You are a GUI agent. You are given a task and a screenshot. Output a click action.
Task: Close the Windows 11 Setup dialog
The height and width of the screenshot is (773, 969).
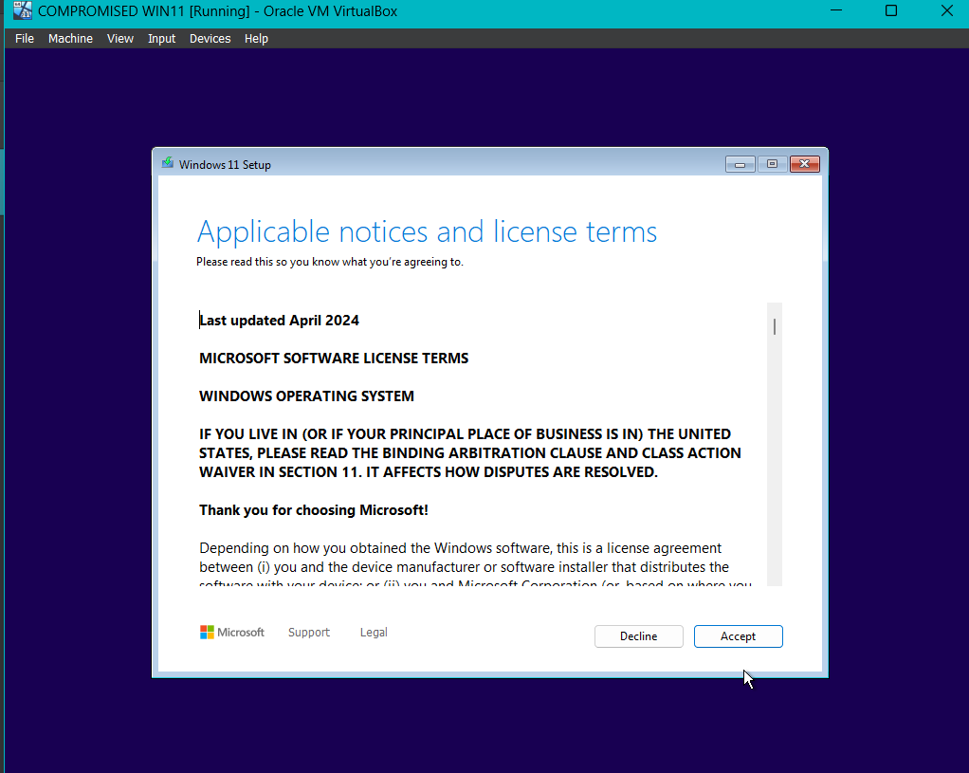(805, 164)
